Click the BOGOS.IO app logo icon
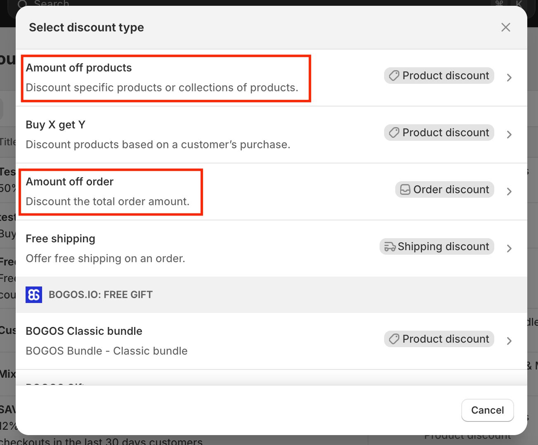This screenshot has width=538, height=445. (34, 295)
